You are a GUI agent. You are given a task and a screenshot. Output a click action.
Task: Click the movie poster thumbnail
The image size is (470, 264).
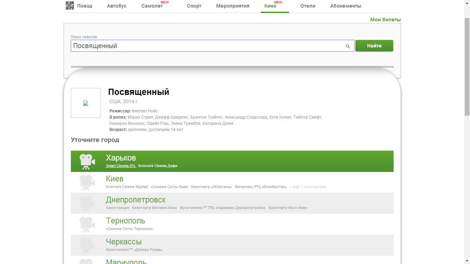(86, 103)
